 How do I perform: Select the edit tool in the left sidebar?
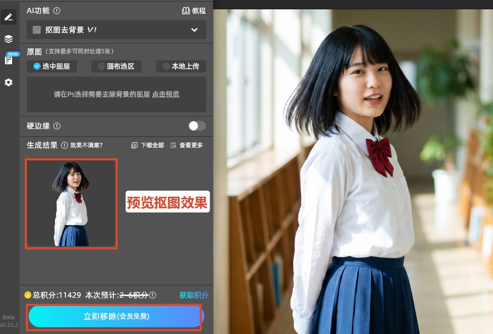[8, 16]
